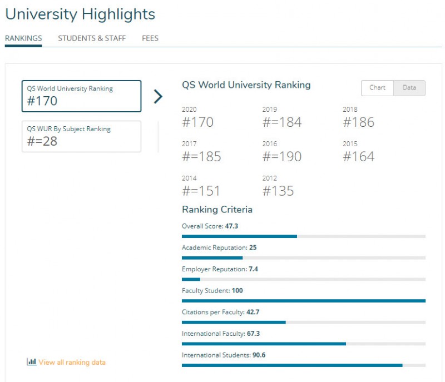The width and height of the screenshot is (445, 382).
Task: Click the Employer Reputation: 7.4 label
Action: [220, 269]
